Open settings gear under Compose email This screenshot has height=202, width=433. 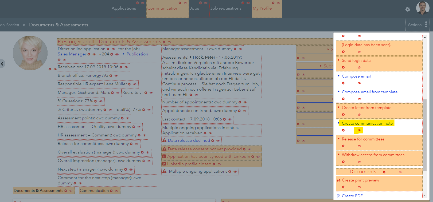(343, 83)
